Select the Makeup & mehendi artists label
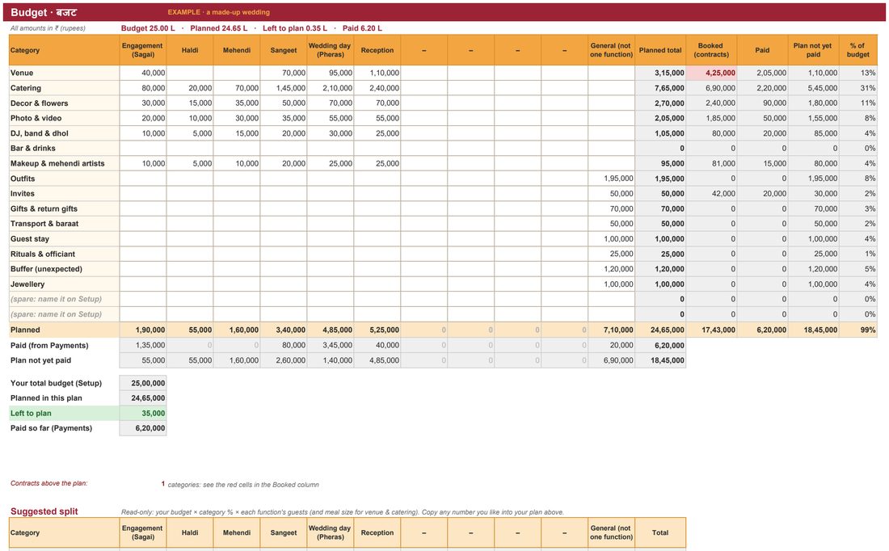889x551 pixels. [64, 163]
